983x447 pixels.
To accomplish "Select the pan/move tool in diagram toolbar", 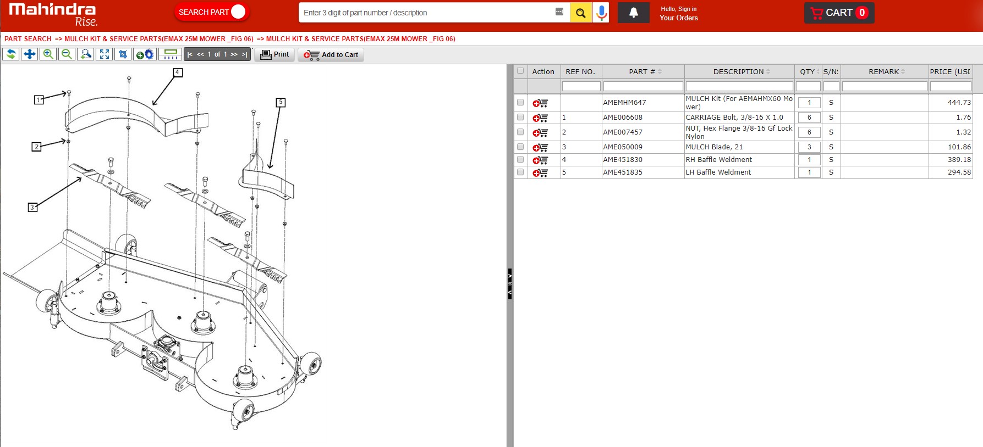I will (30, 54).
